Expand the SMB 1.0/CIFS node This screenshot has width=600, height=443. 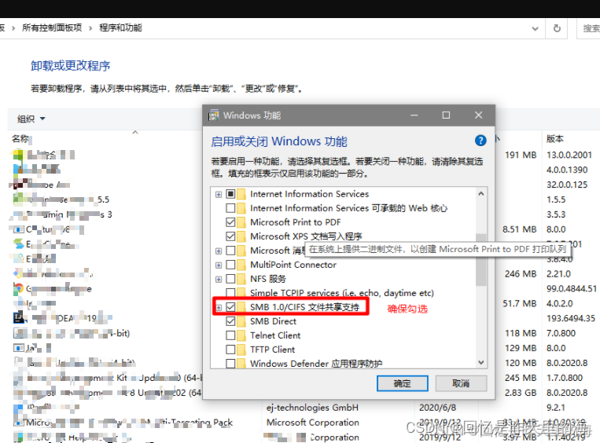point(219,307)
